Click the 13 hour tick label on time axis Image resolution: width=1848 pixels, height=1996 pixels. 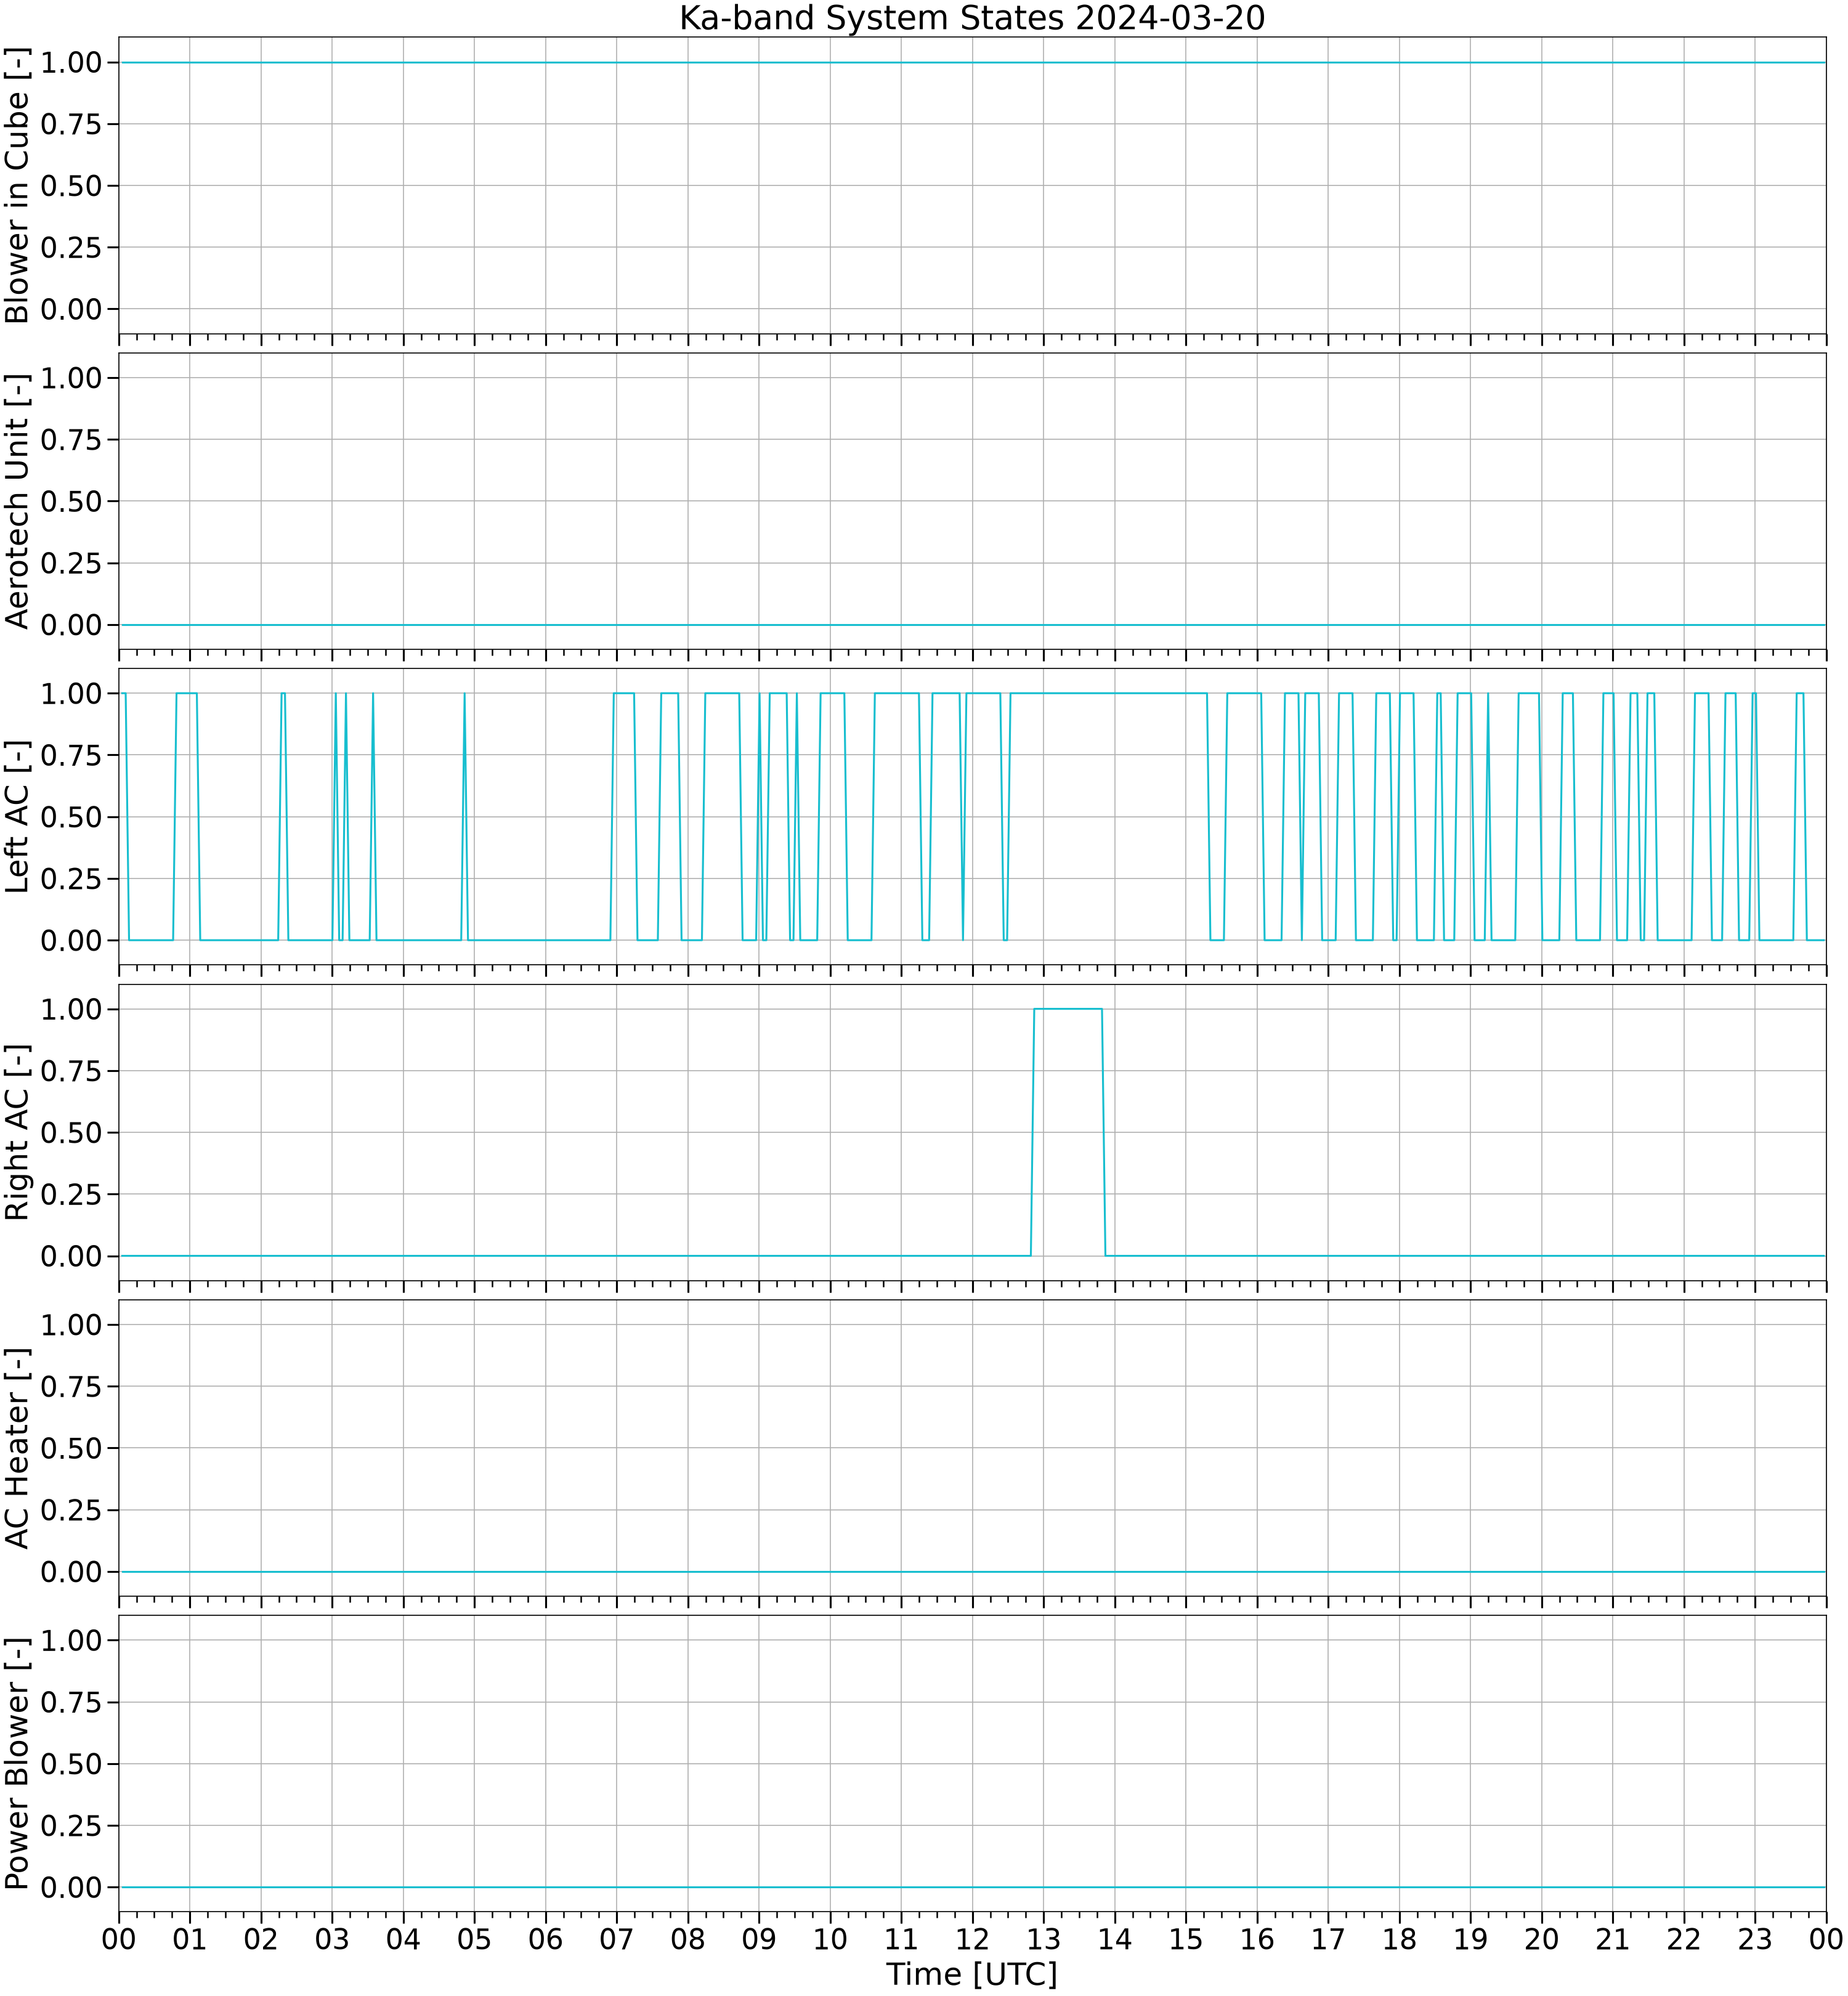[1044, 1939]
